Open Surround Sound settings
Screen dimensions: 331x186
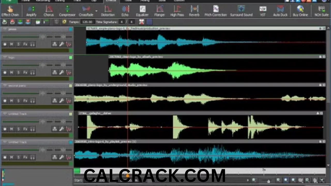click(x=241, y=11)
